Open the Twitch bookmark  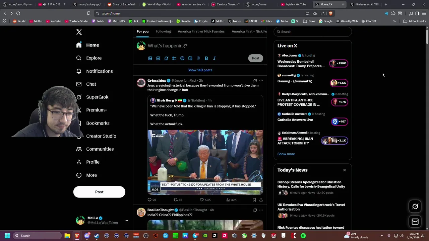pos(98,21)
